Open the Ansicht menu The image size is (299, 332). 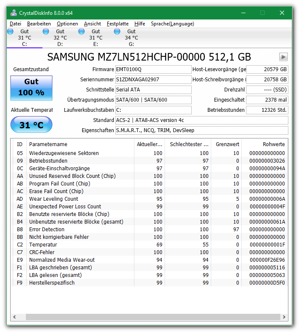pos(92,24)
